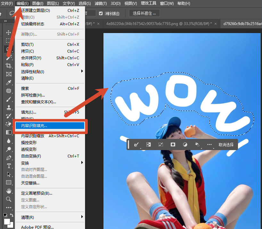Reset default foreground and background colors
The image size is (262, 229).
(x=5, y=215)
